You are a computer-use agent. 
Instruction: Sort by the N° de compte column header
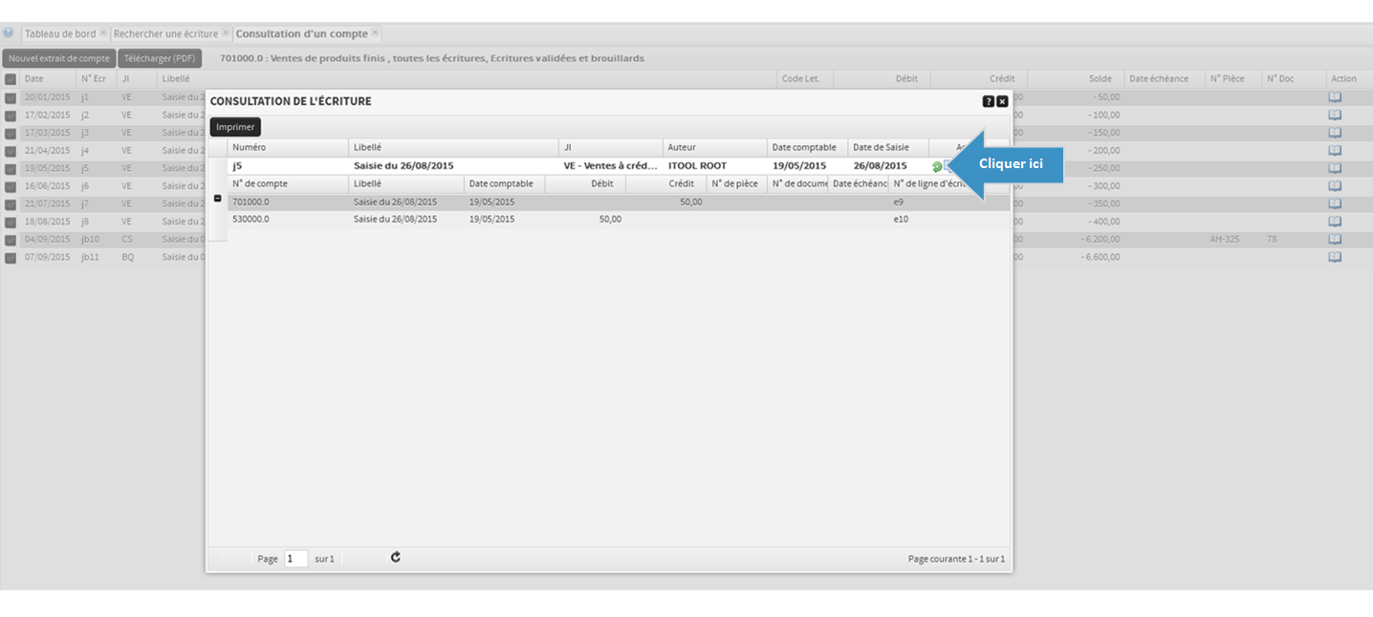(287, 183)
